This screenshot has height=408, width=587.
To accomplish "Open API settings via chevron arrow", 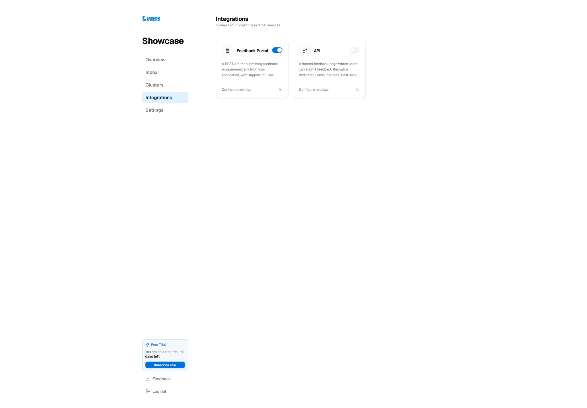I will (x=357, y=90).
